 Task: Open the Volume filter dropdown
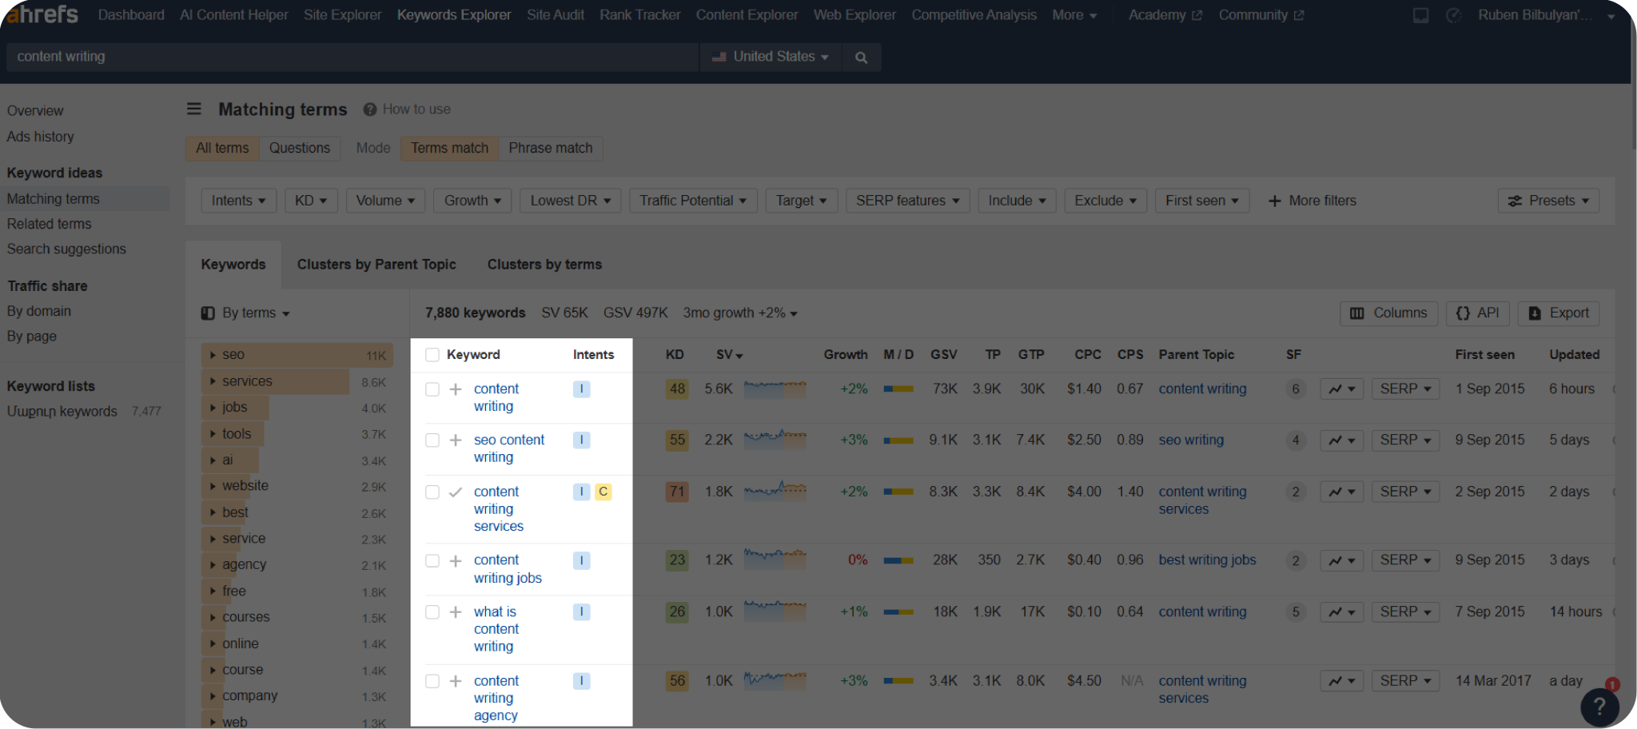click(384, 200)
